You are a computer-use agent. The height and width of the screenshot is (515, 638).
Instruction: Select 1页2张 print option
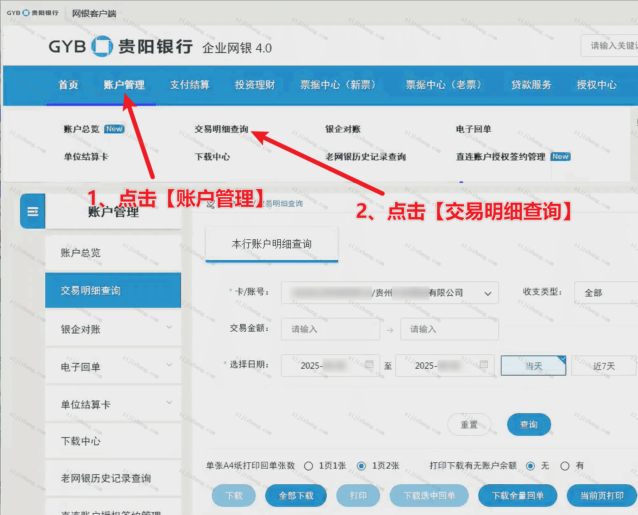click(x=361, y=466)
